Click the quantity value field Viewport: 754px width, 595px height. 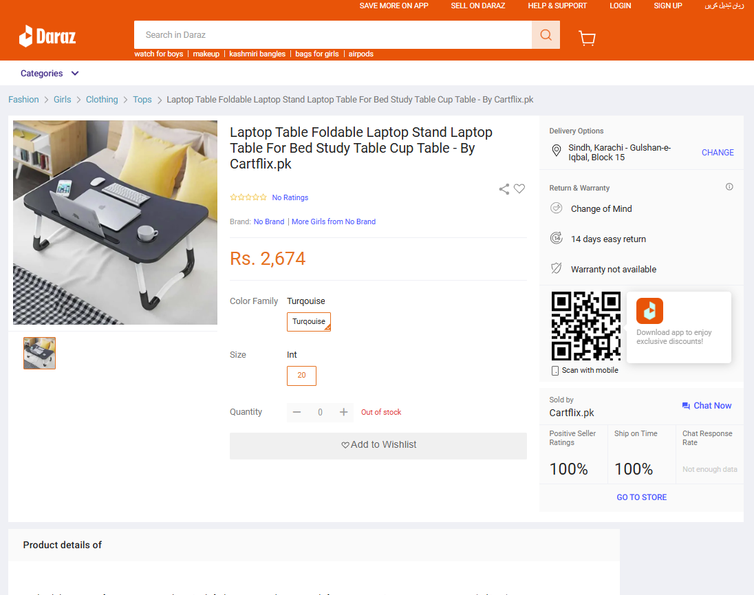[x=321, y=412]
